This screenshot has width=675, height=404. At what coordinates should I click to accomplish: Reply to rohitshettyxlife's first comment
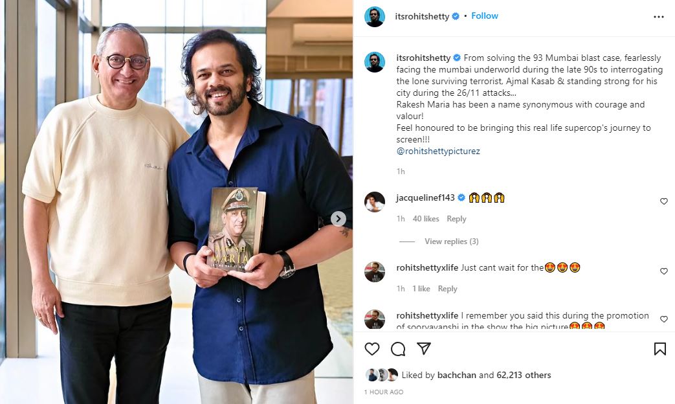(447, 289)
